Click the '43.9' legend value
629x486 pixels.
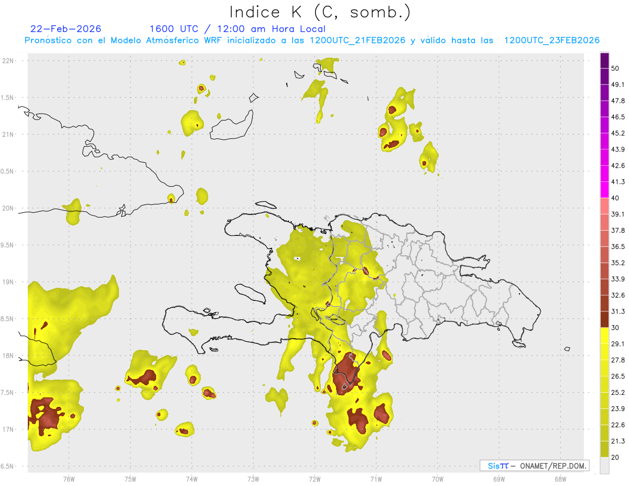[x=618, y=149]
